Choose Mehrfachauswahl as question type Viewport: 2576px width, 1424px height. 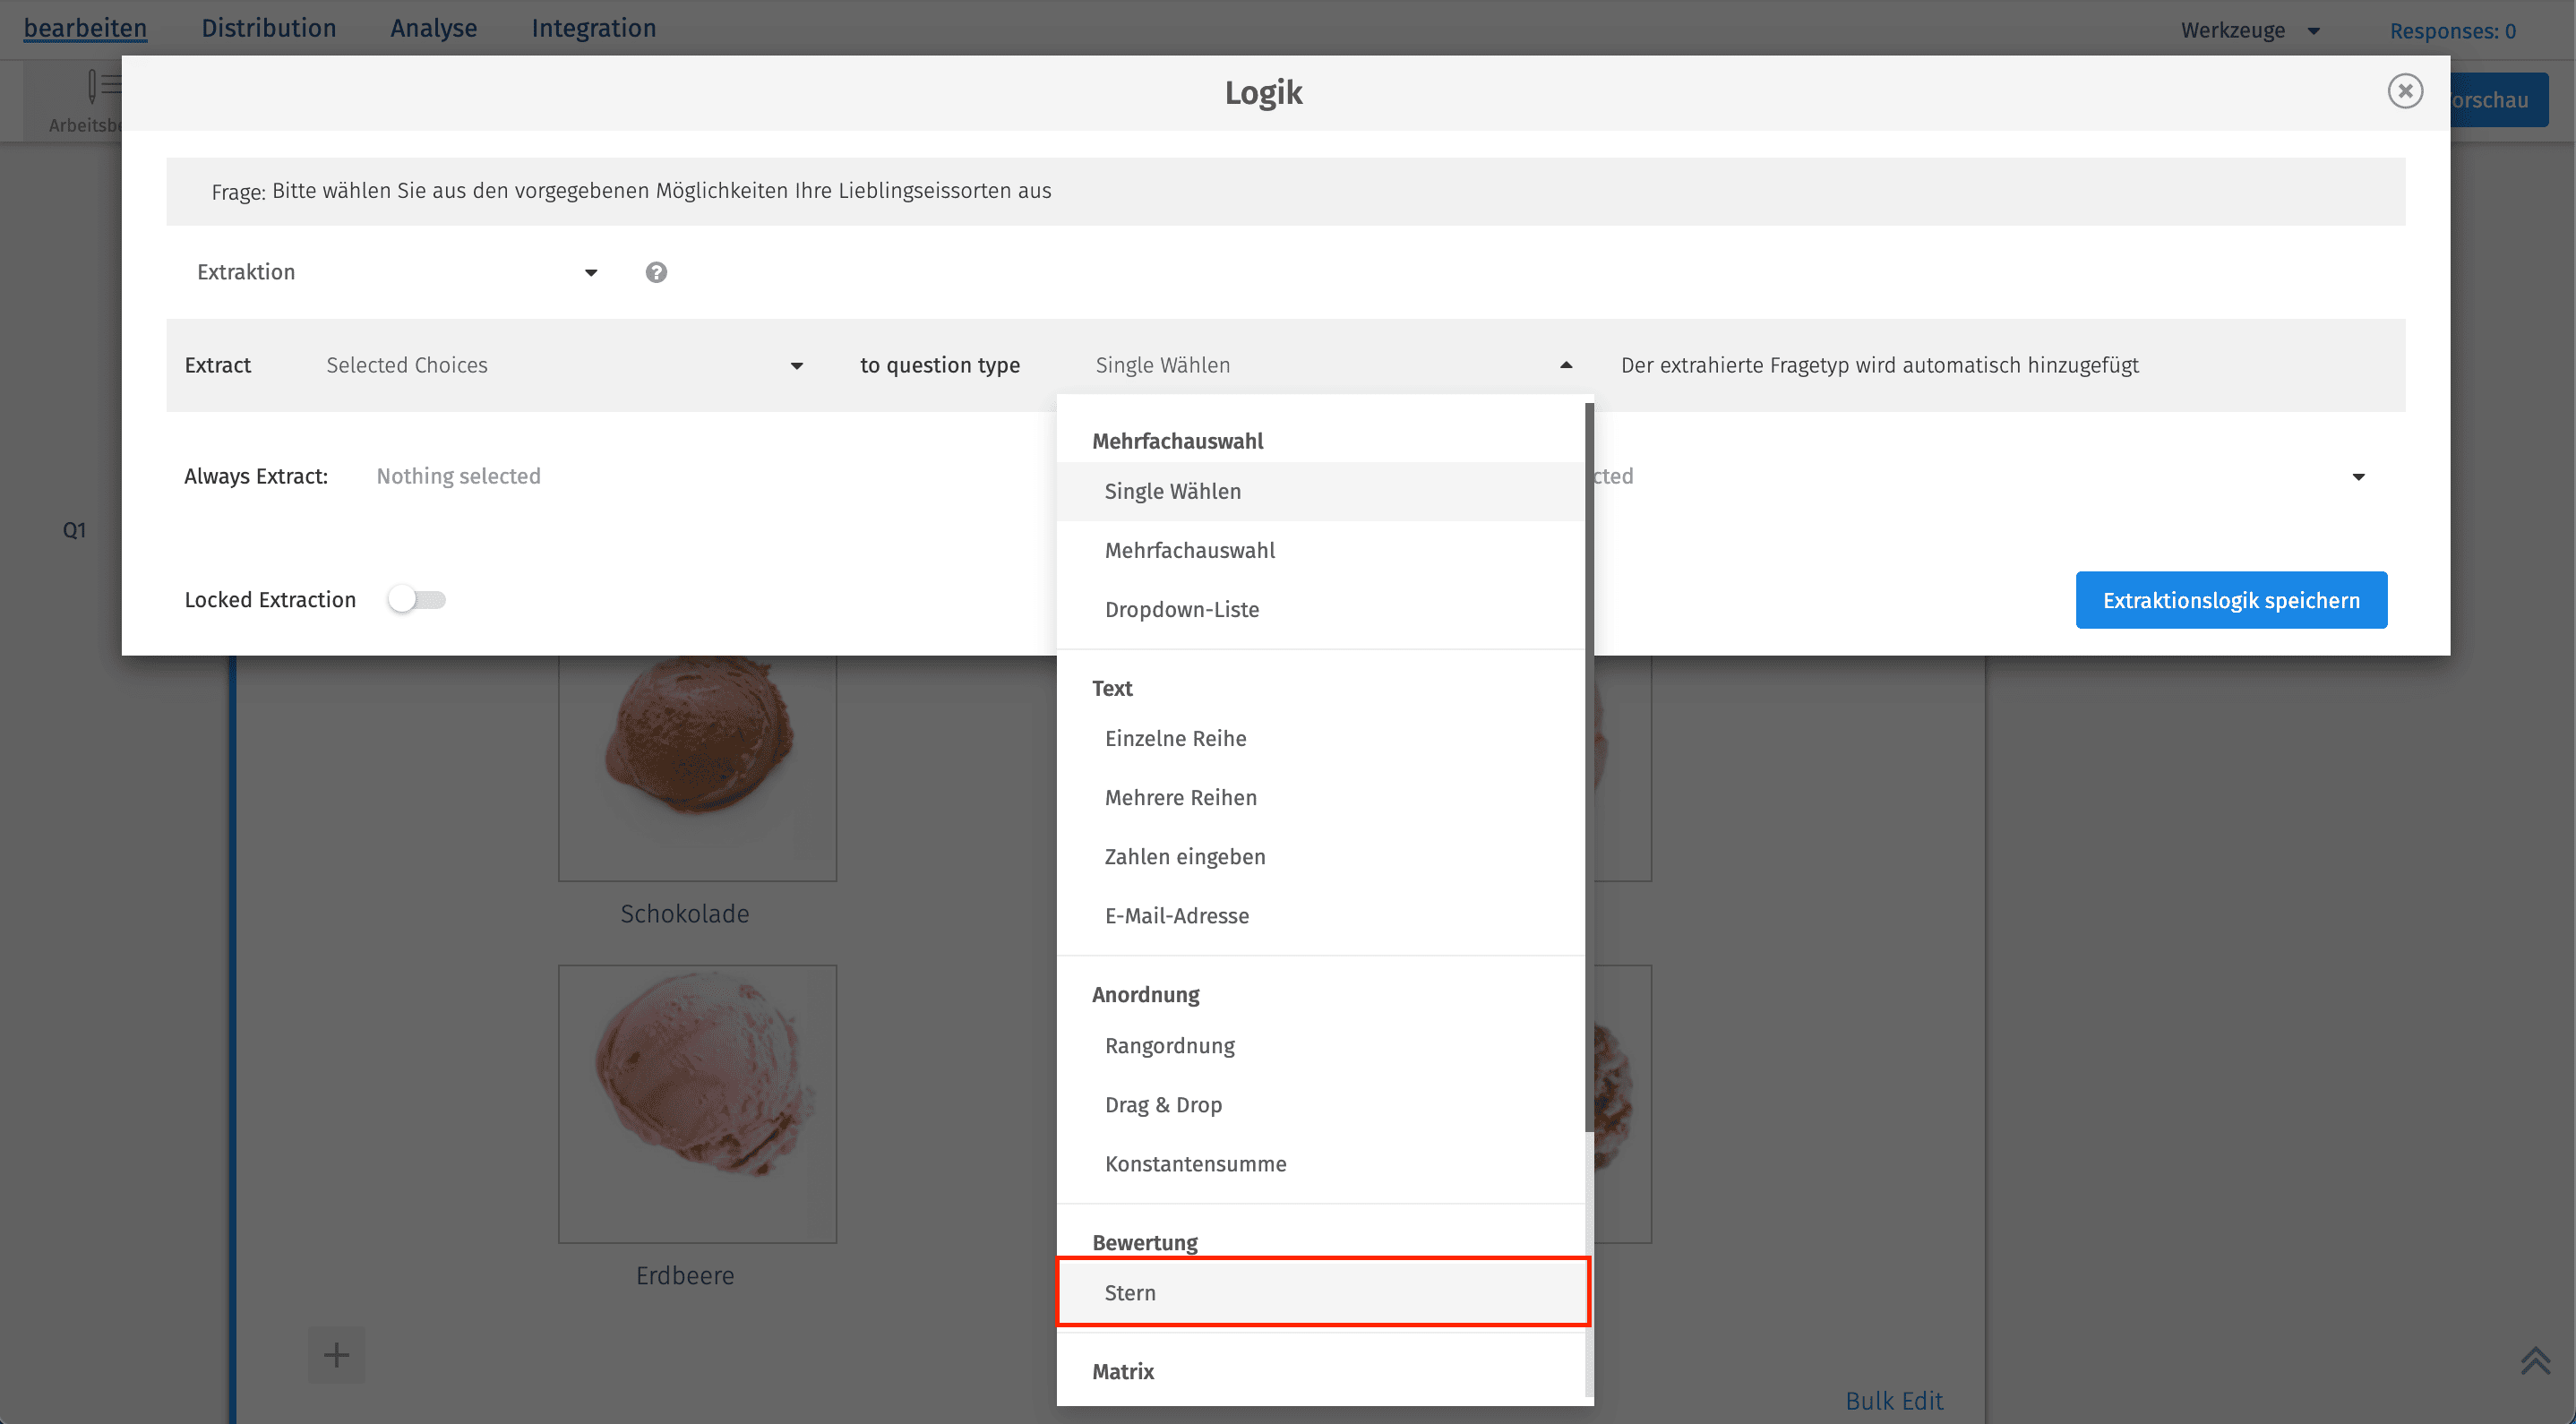pyautogui.click(x=1190, y=549)
